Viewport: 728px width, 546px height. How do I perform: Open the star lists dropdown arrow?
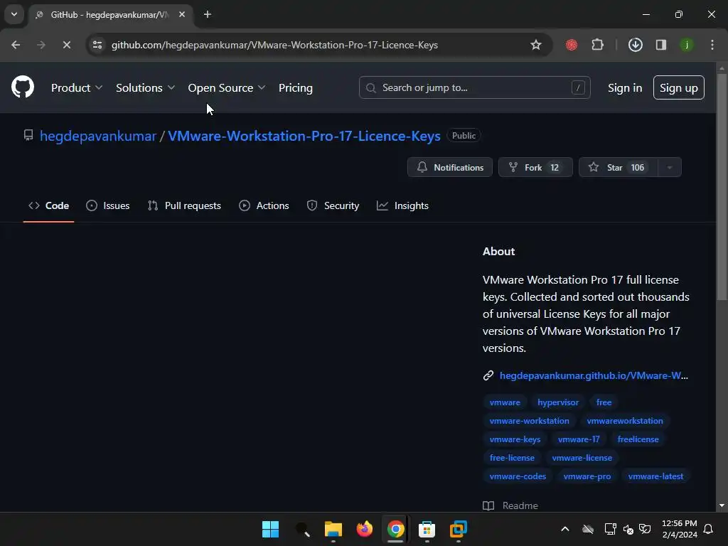(670, 168)
